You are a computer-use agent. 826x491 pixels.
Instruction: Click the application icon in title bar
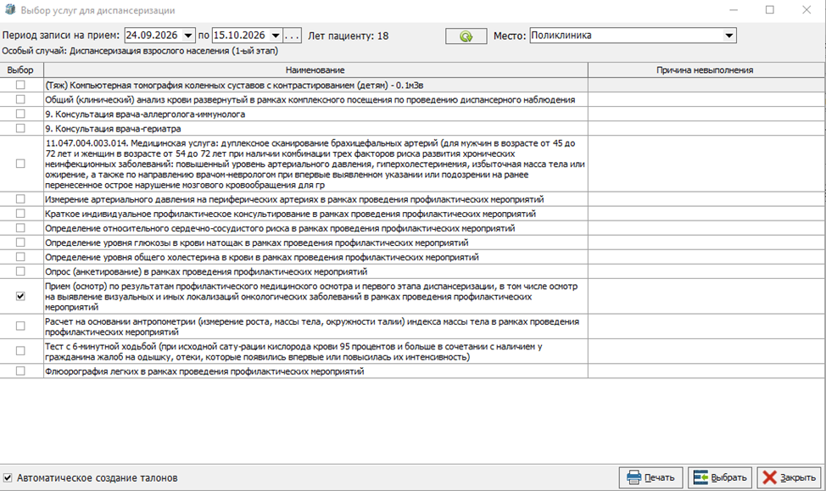tap(9, 10)
